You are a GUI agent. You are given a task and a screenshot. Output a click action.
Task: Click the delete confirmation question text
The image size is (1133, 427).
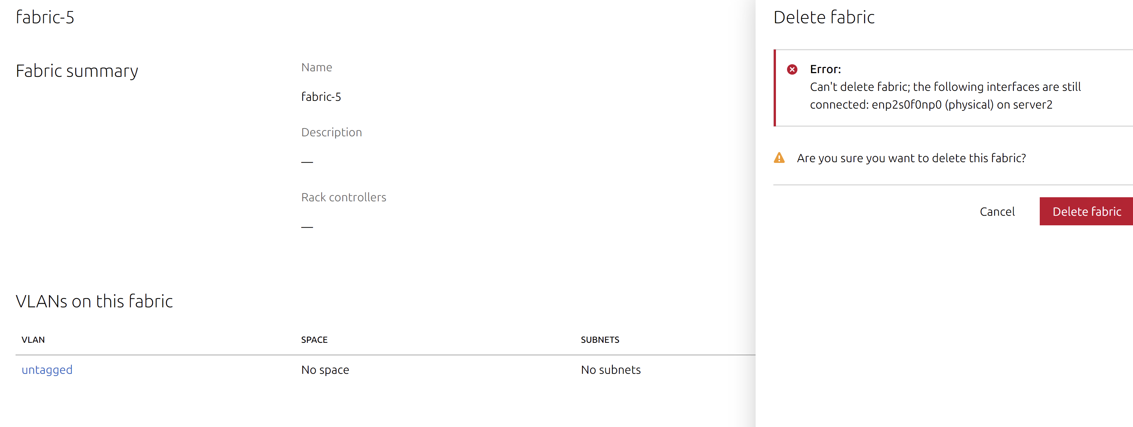(911, 158)
